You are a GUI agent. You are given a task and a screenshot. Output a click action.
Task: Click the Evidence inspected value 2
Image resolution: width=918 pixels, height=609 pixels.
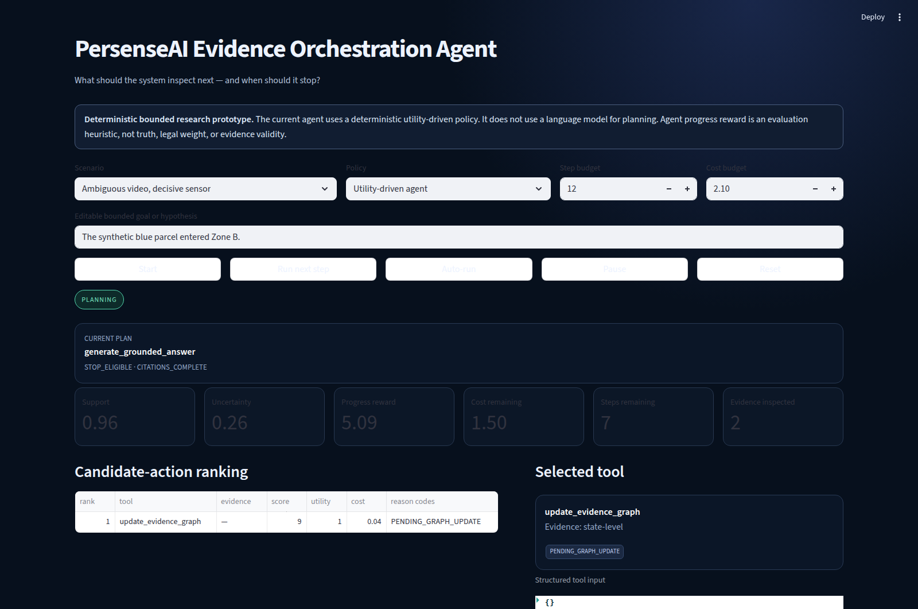(736, 423)
